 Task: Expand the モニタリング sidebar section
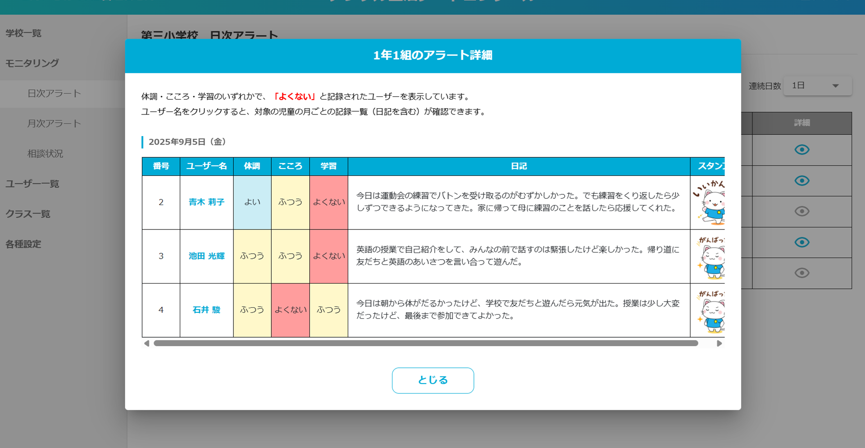pyautogui.click(x=32, y=63)
